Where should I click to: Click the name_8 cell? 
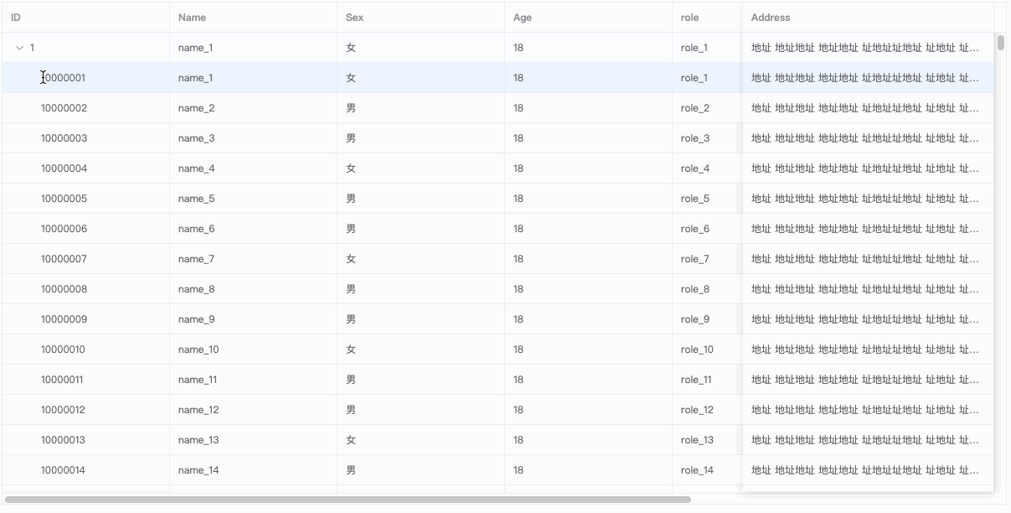(x=253, y=289)
